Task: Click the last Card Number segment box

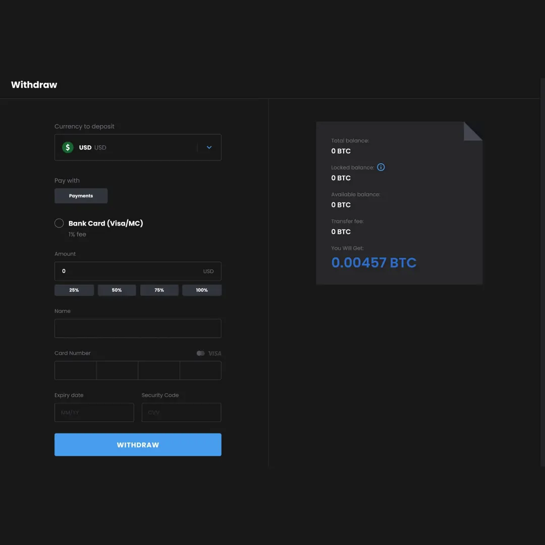Action: [200, 370]
